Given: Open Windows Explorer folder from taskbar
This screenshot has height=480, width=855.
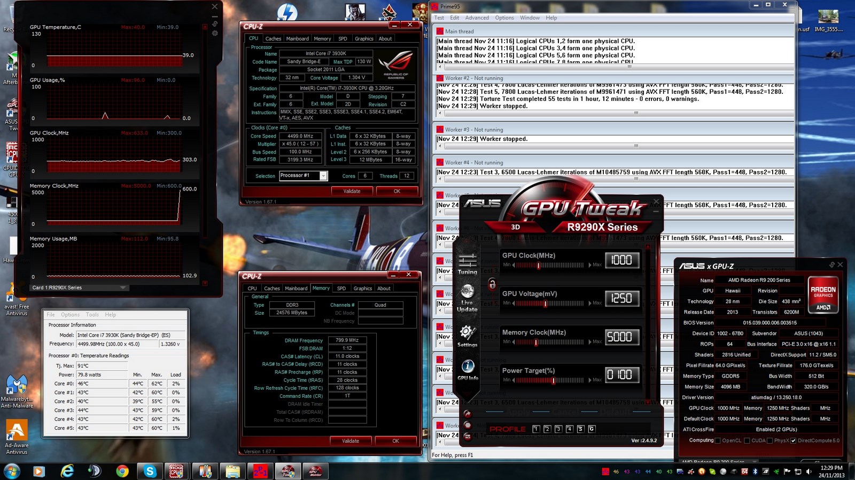Looking at the screenshot, I should [x=232, y=471].
